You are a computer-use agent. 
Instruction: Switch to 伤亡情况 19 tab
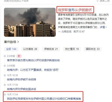click(x=72, y=49)
